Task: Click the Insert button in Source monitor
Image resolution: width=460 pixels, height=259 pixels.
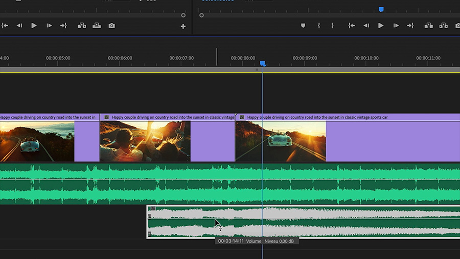Action: coord(81,26)
